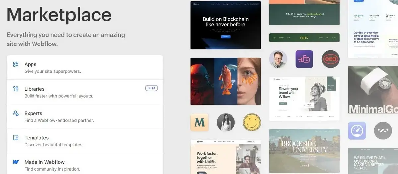Open the Willow brand template thumbnail
398x174 pixels.
click(x=304, y=98)
